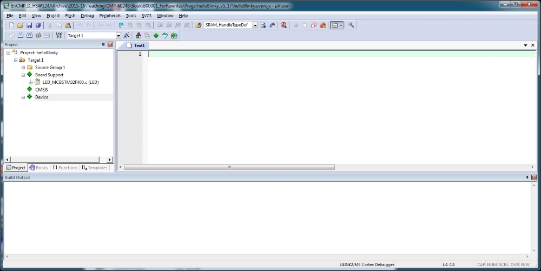Viewport: 541px width, 271px height.
Task: Click the Download to flash icon
Action: pos(59,36)
